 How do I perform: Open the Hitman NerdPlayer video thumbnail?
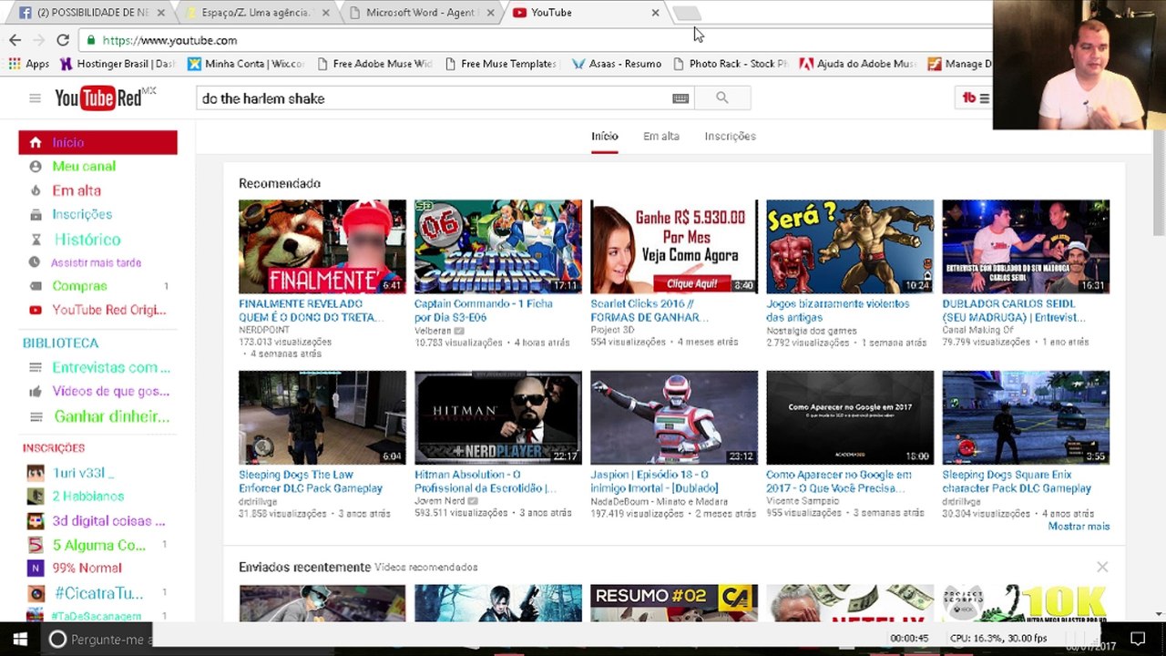(498, 417)
